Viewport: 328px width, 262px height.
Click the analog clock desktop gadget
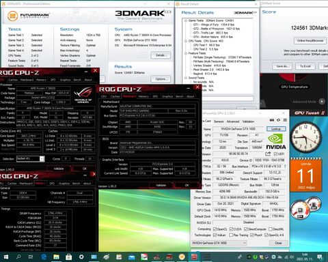[x=305, y=137]
